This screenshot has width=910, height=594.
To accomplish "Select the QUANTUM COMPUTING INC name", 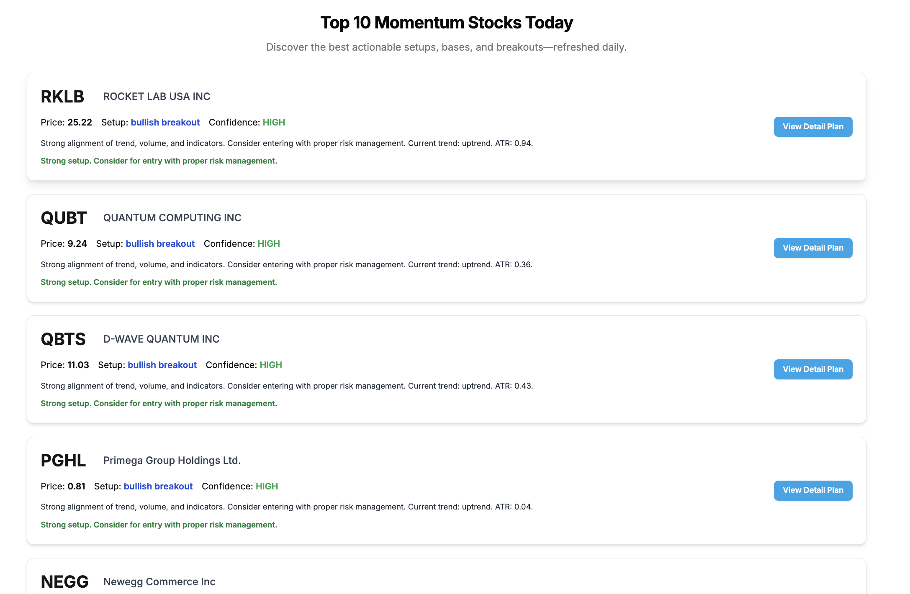I will click(x=172, y=218).
